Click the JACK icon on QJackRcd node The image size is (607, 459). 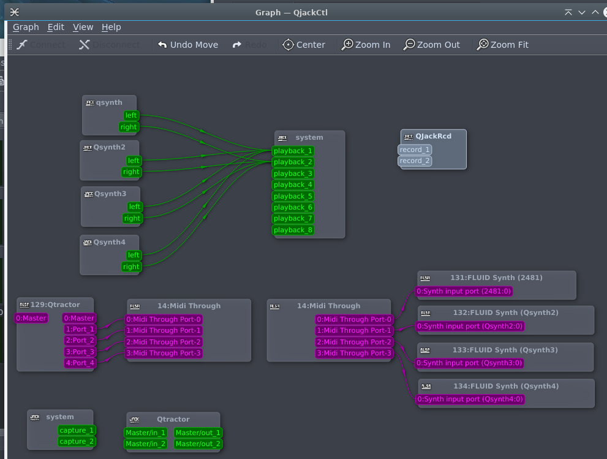(409, 137)
